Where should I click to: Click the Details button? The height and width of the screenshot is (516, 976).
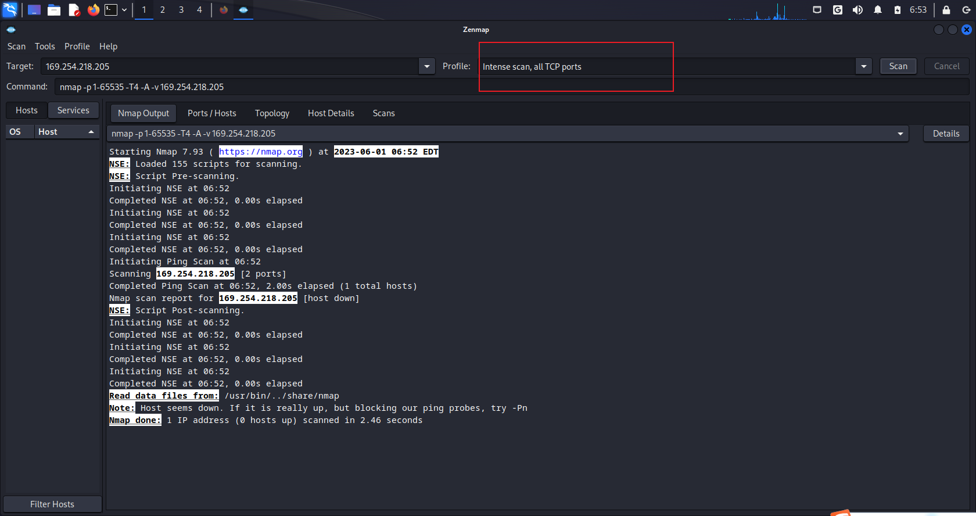946,134
